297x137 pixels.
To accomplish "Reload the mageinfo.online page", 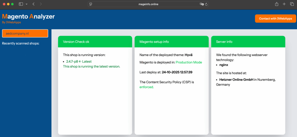I will point(206,4).
